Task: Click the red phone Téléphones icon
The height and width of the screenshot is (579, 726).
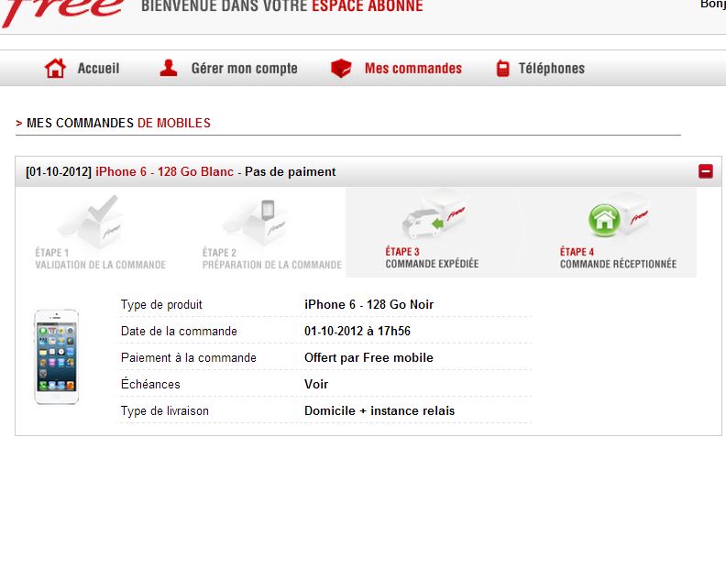Action: (502, 69)
